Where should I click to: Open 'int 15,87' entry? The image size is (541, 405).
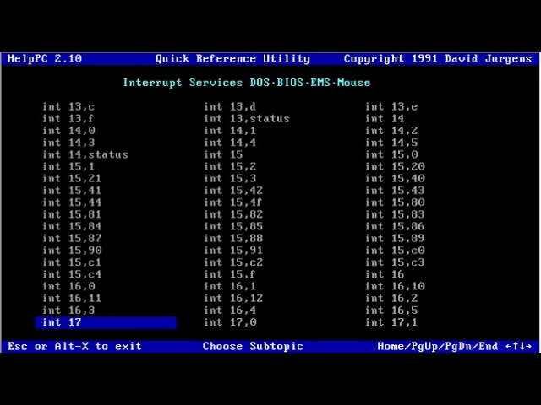click(72, 238)
